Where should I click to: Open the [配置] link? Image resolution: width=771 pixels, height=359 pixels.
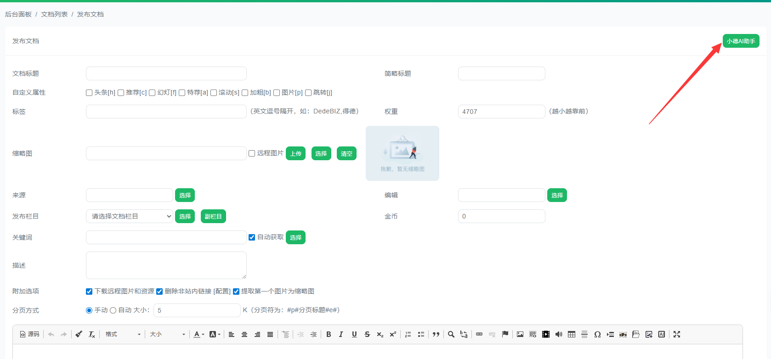[222, 291]
